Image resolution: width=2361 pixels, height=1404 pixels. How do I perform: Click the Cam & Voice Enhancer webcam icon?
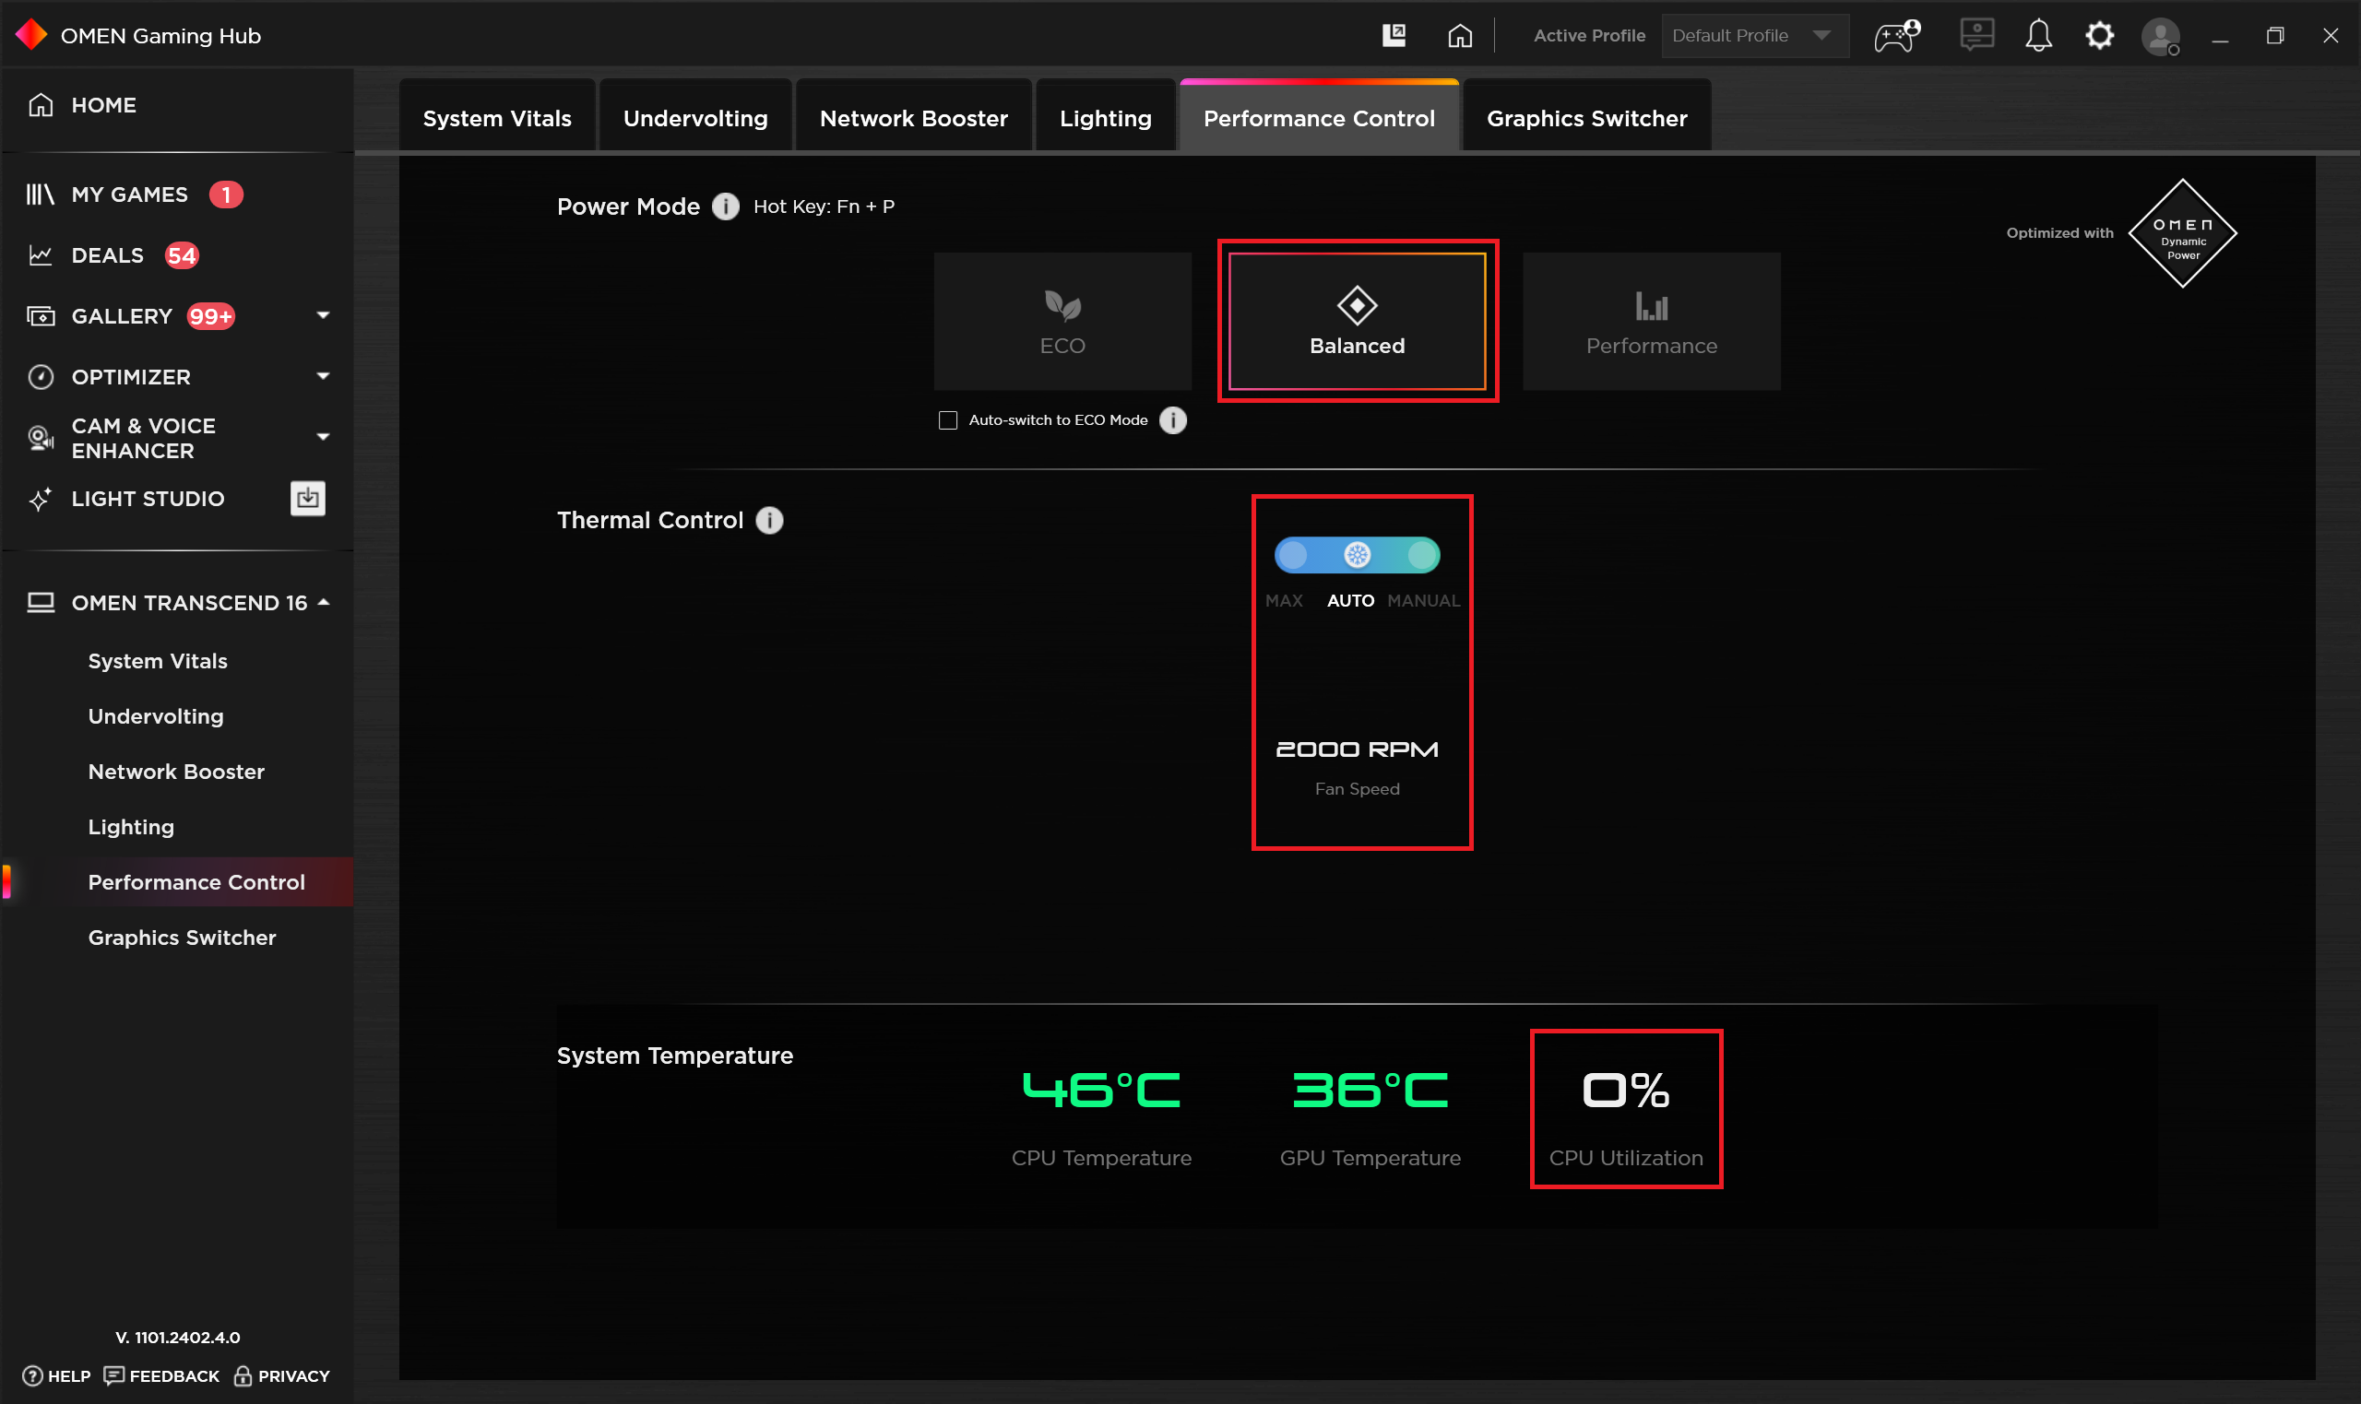pos(41,438)
